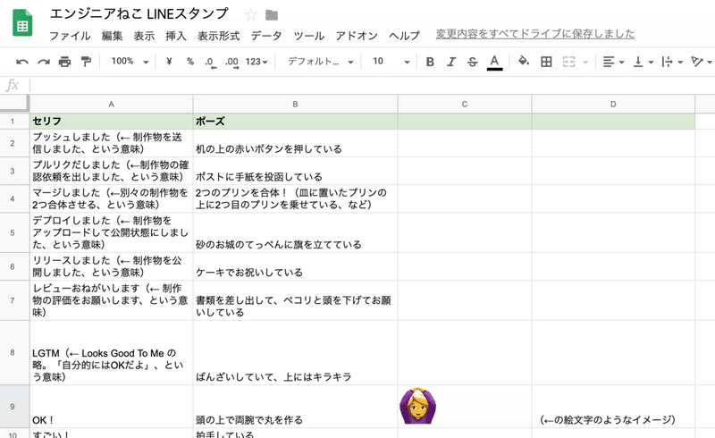Open the 123 number format dropdown

point(257,62)
